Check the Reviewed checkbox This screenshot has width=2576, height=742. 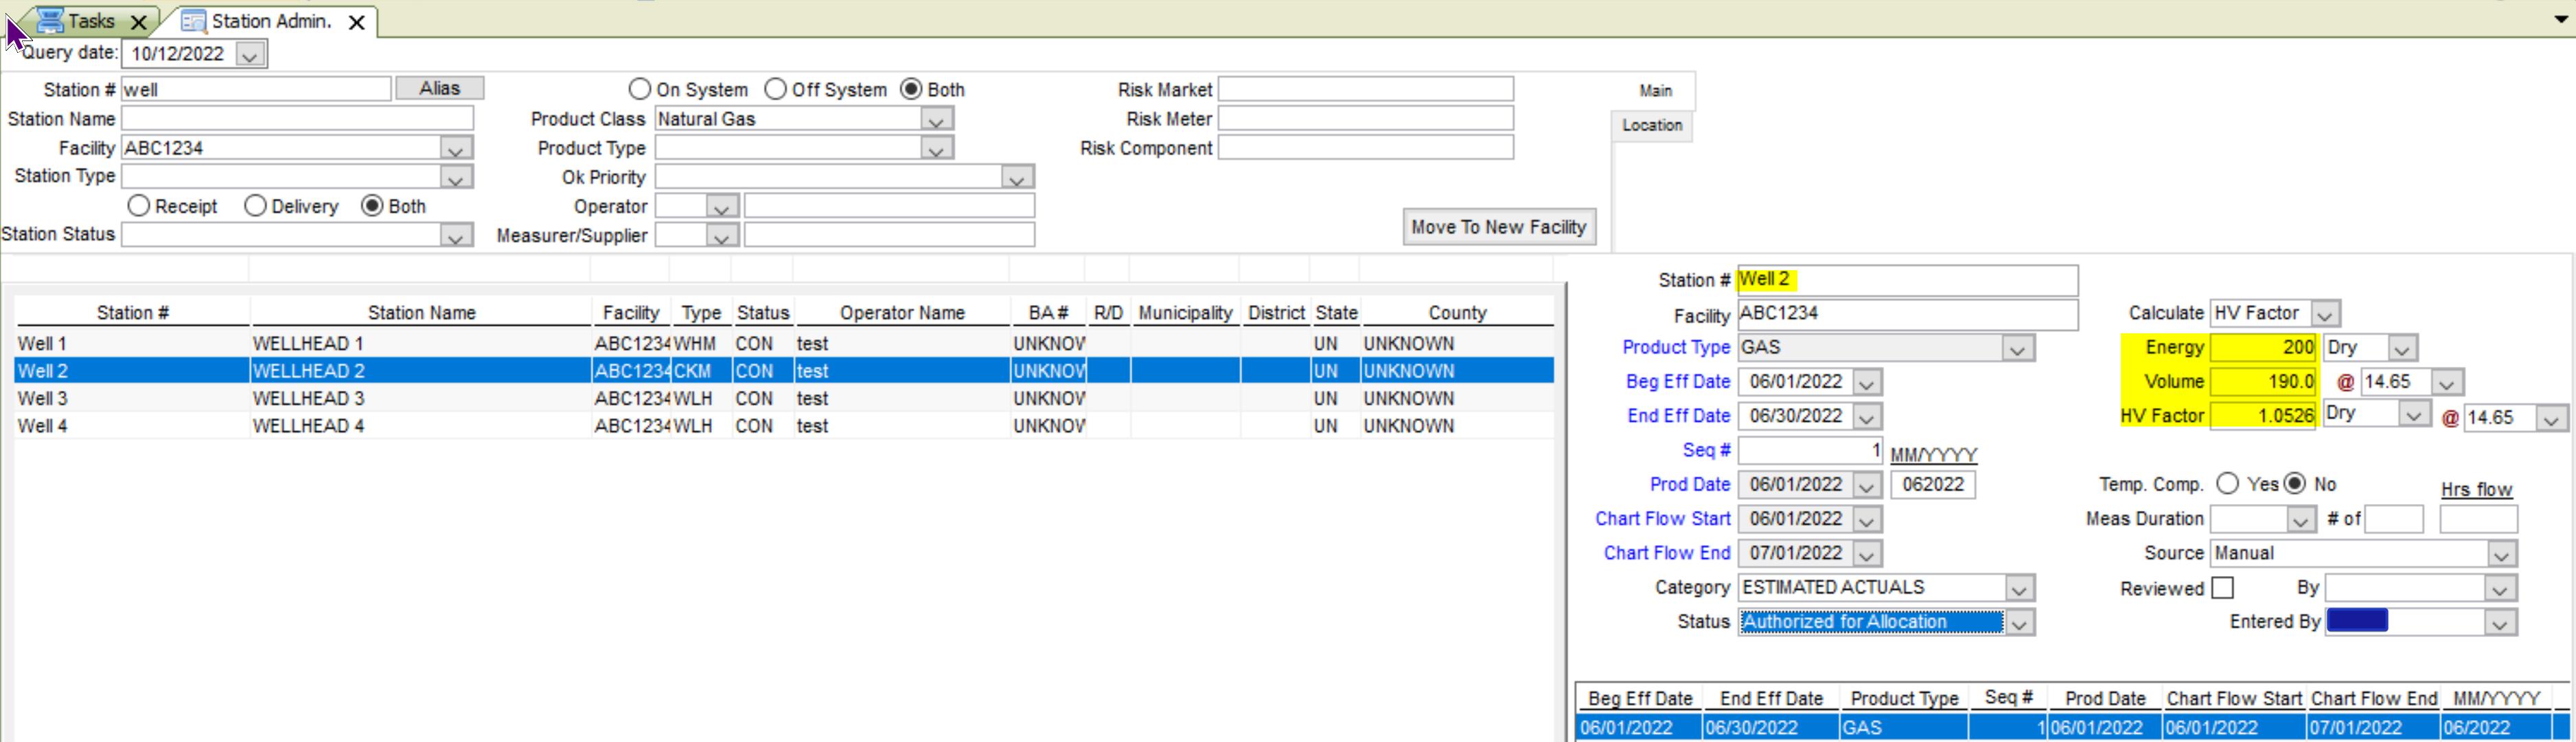point(2222,587)
